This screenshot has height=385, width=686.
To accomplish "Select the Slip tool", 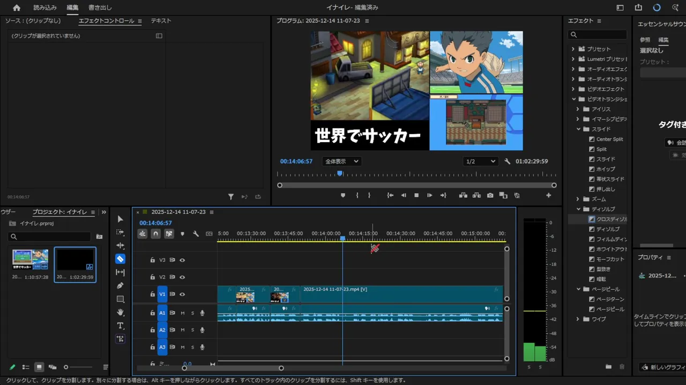I will (x=120, y=272).
